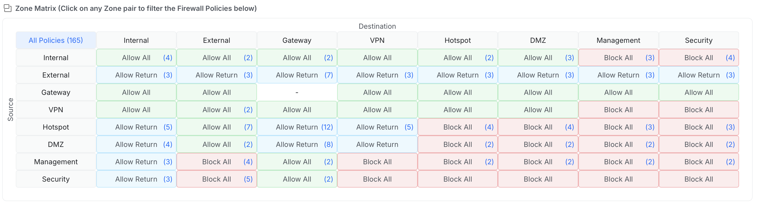Click the External to Gateway Allow Return cell

click(297, 75)
